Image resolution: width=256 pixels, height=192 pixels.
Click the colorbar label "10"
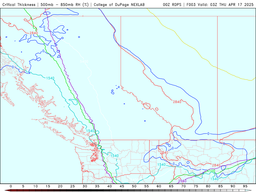tap(36, 186)
